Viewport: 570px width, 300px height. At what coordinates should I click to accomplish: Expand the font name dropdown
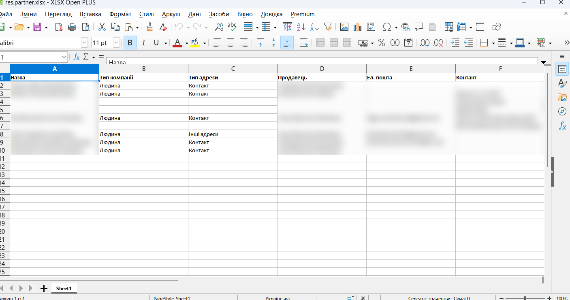(84, 43)
